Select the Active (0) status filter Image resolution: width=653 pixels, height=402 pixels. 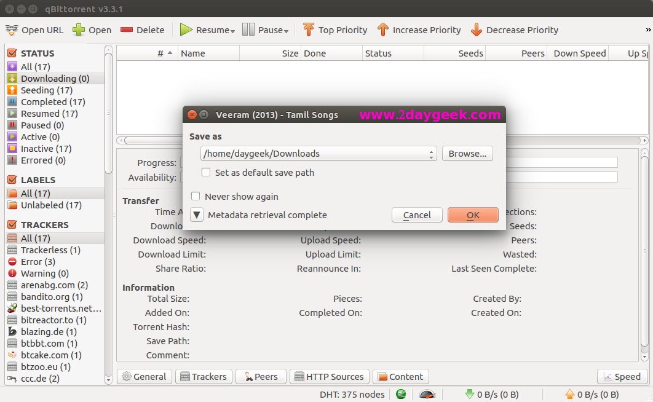(55, 137)
